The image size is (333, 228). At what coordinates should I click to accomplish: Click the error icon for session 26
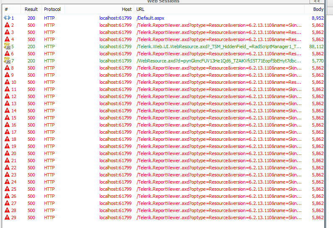(7, 196)
